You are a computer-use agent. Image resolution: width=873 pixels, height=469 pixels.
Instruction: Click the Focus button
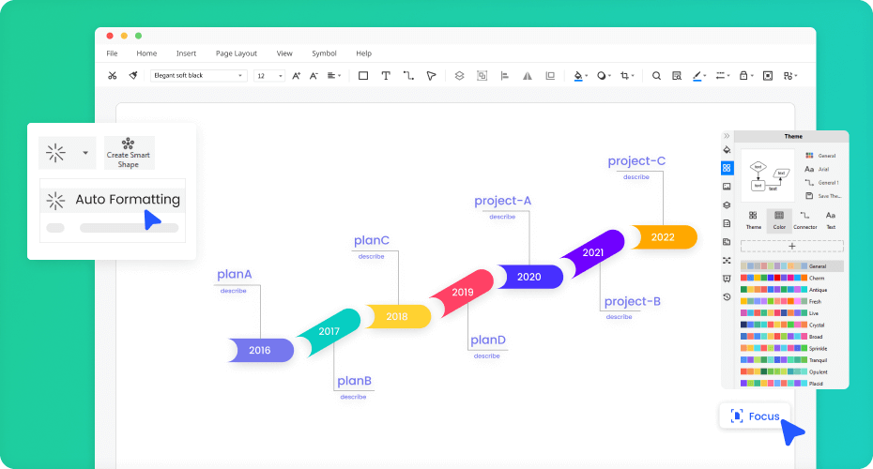pyautogui.click(x=755, y=416)
